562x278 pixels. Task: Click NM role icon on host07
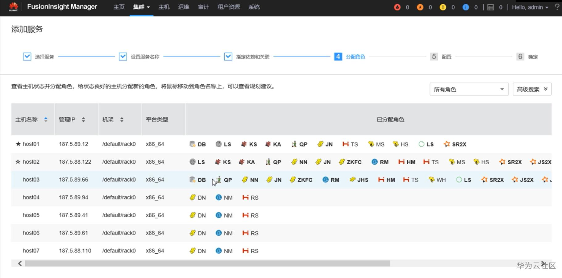pos(219,251)
